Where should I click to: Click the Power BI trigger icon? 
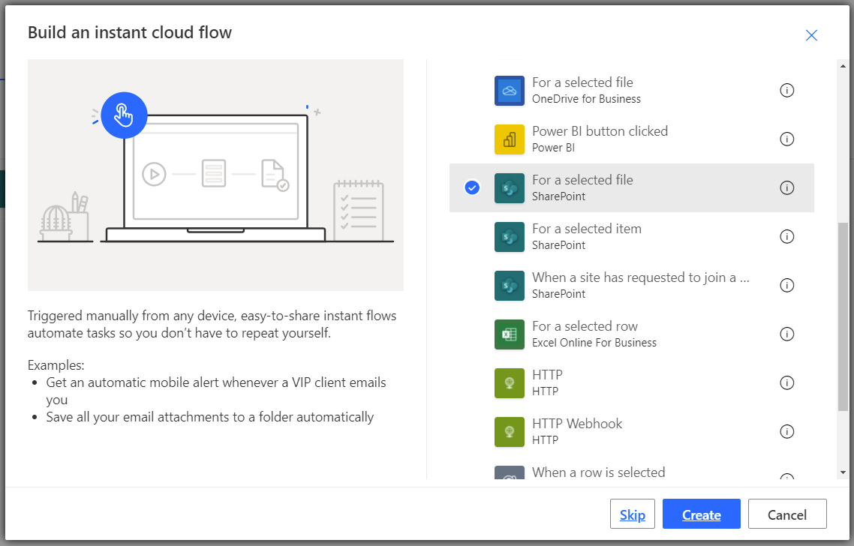(510, 139)
